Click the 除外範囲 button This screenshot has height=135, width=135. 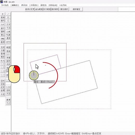(x=47, y=9)
